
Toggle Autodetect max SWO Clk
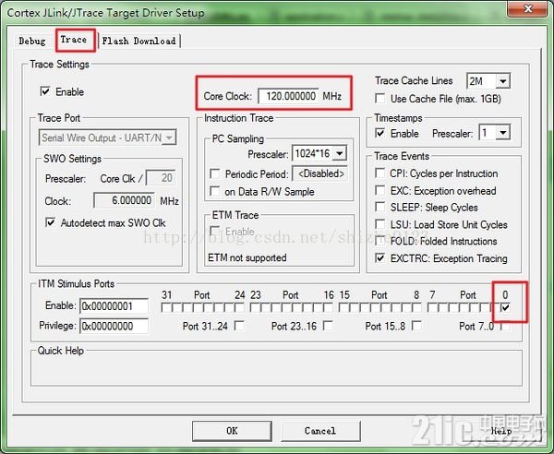click(51, 222)
